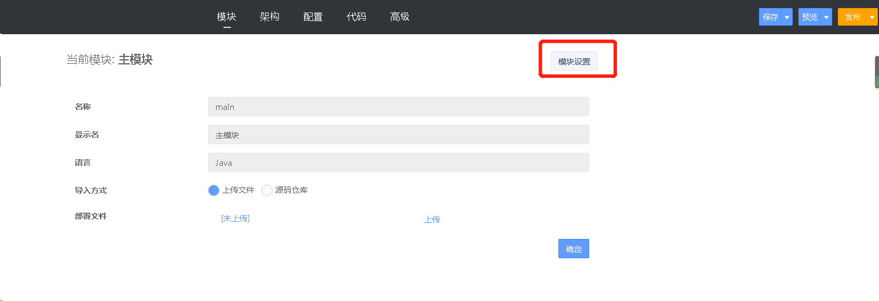Screen dimensions: 879x301
Task: Select the 代码 tab
Action: (x=356, y=17)
